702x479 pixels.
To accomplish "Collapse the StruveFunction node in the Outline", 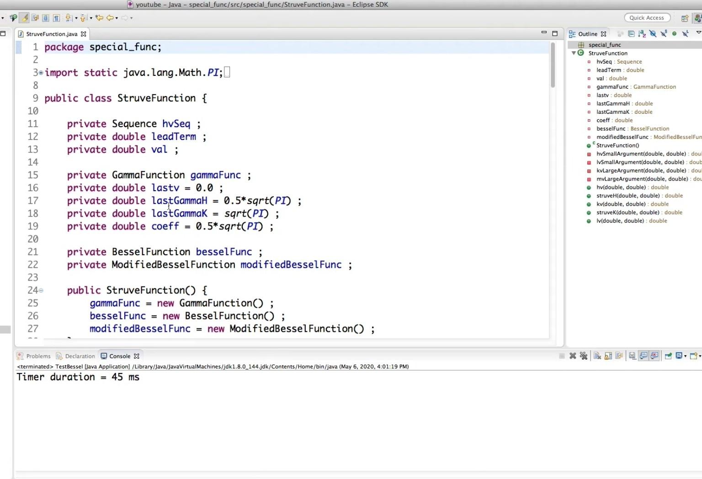I will click(x=574, y=53).
